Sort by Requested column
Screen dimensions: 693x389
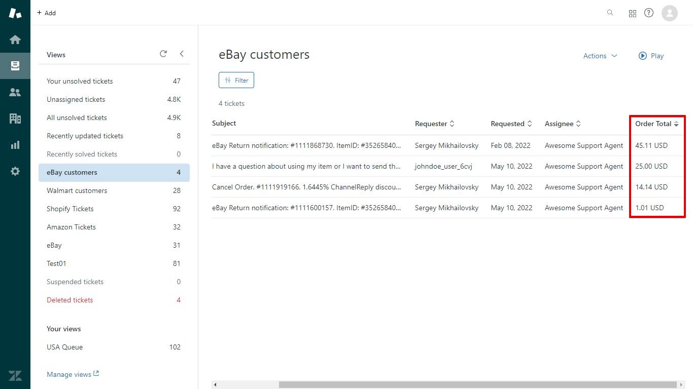pyautogui.click(x=511, y=124)
